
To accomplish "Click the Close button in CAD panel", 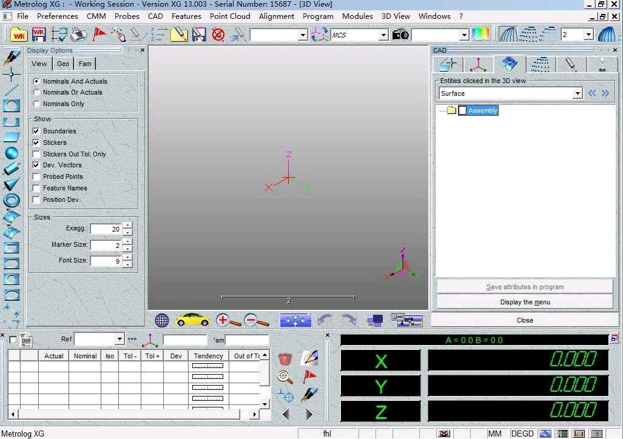I will 525,320.
